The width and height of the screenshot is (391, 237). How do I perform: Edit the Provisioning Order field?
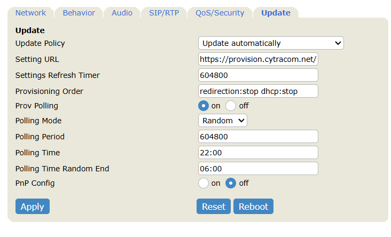(258, 91)
